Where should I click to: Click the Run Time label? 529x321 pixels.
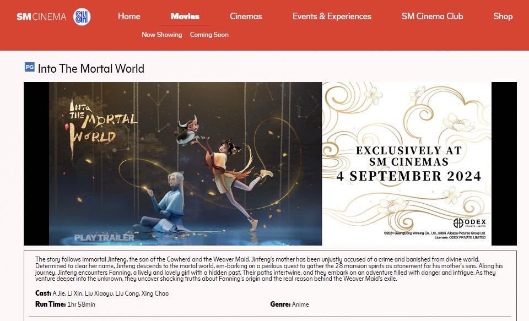tap(50, 304)
